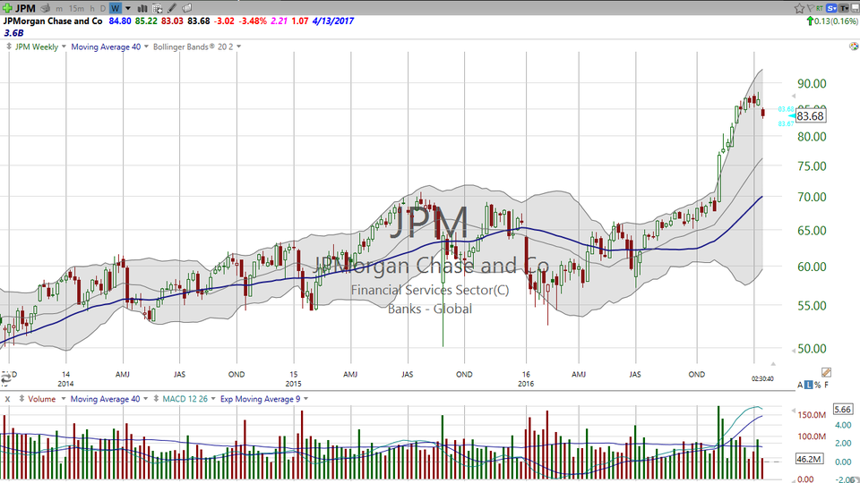The height and width of the screenshot is (483, 860).
Task: Open the lower Moving Average 40 dropdown arrow
Action: coord(145,399)
